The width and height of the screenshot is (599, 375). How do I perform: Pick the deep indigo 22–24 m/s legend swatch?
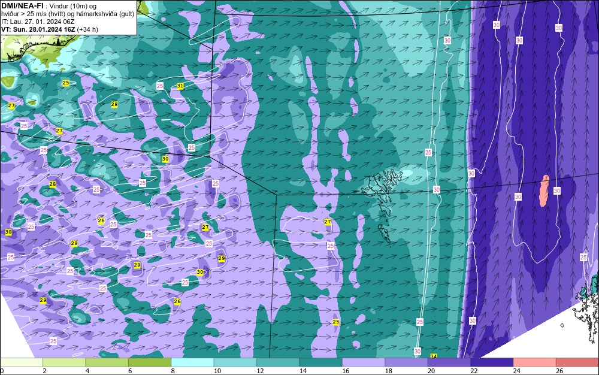tap(492, 362)
